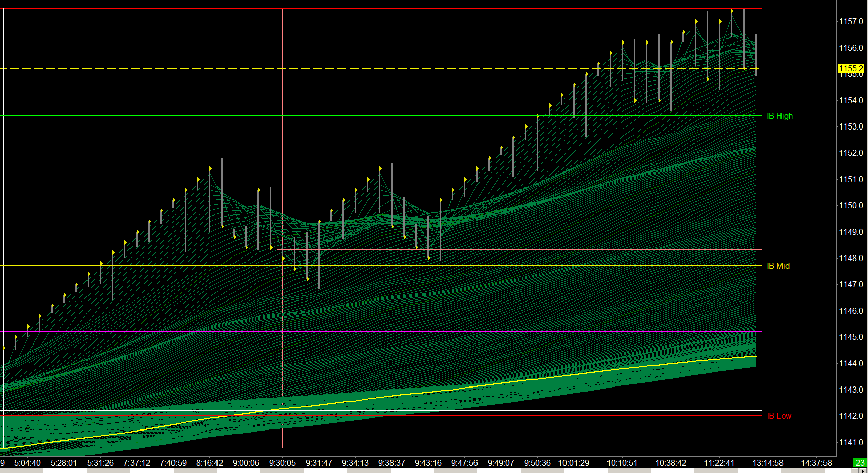This screenshot has width=868, height=473.
Task: Click the 13:14:58 time axis label
Action: (x=768, y=463)
